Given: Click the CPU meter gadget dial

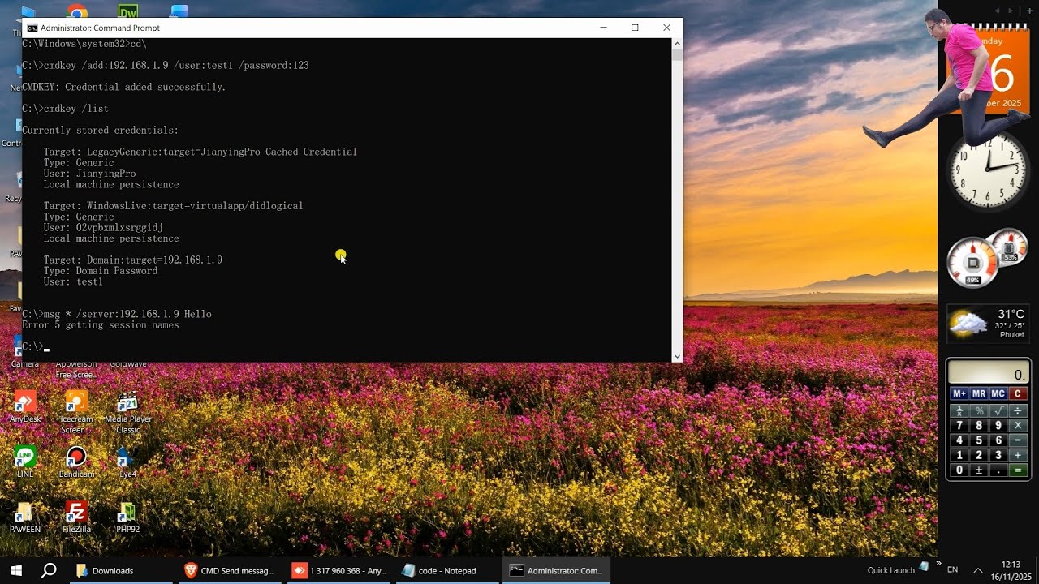Looking at the screenshot, I should [972, 262].
